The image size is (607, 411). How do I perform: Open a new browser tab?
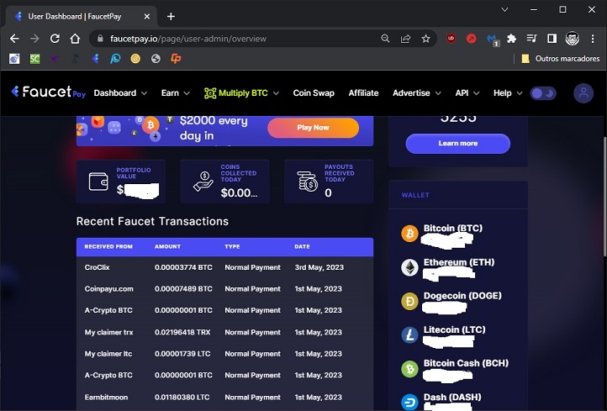171,16
